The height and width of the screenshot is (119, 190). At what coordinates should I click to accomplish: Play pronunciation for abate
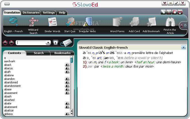(67, 103)
